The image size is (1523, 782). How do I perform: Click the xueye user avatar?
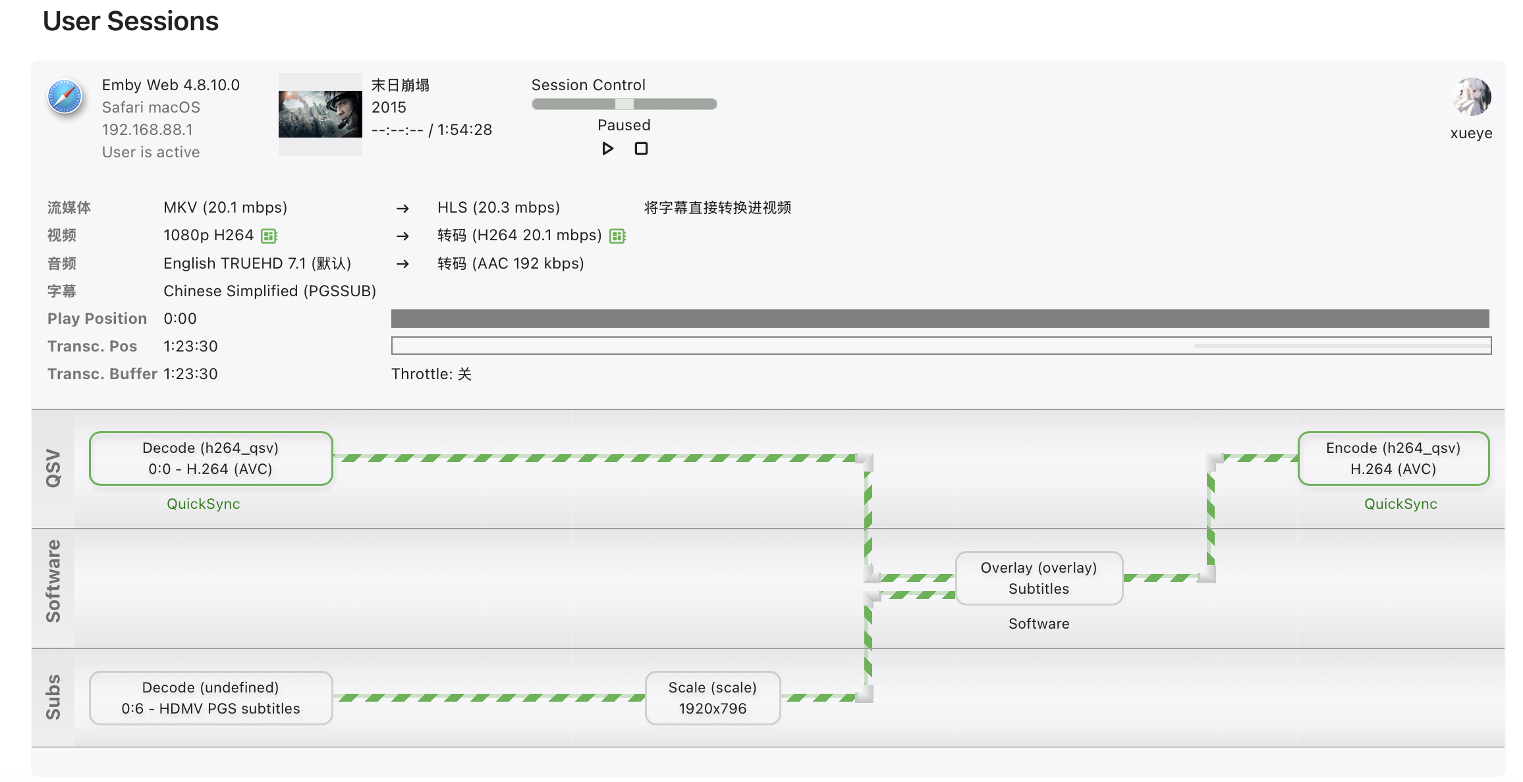point(1471,97)
